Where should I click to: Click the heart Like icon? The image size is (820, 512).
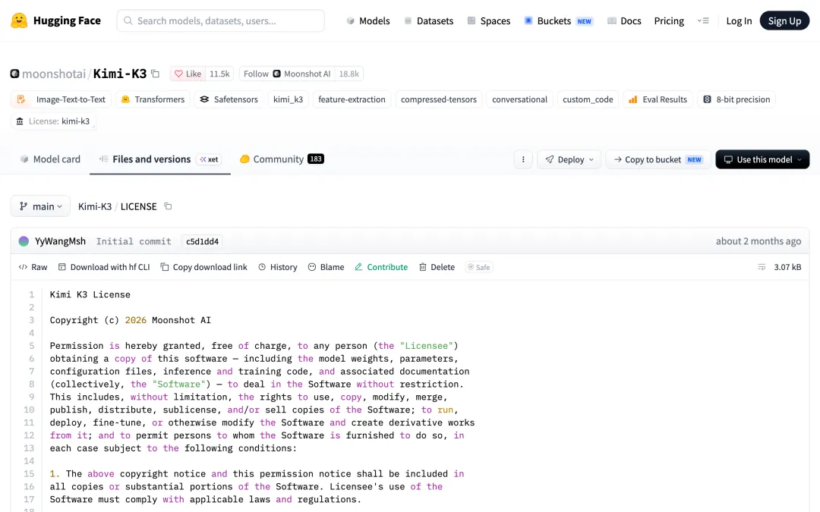pos(179,74)
